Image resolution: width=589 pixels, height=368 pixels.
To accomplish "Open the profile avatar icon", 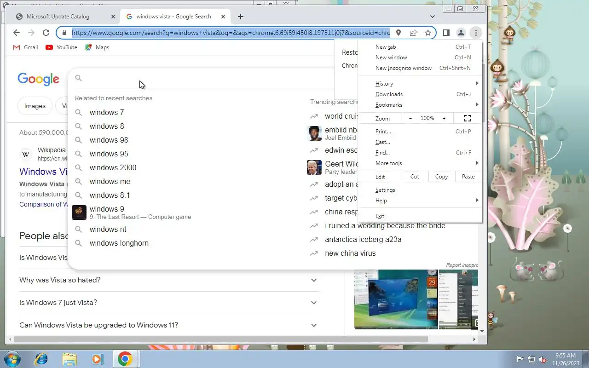I will click(x=461, y=33).
